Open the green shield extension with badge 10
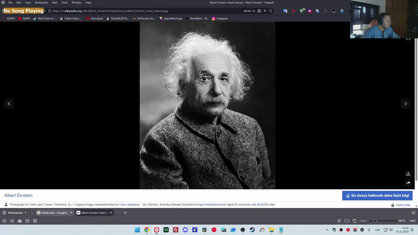418x235 pixels. (302, 11)
